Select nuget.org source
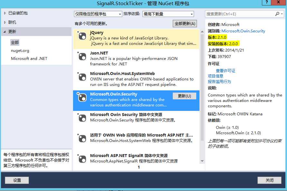This screenshot has width=287, height=191. 20,51
